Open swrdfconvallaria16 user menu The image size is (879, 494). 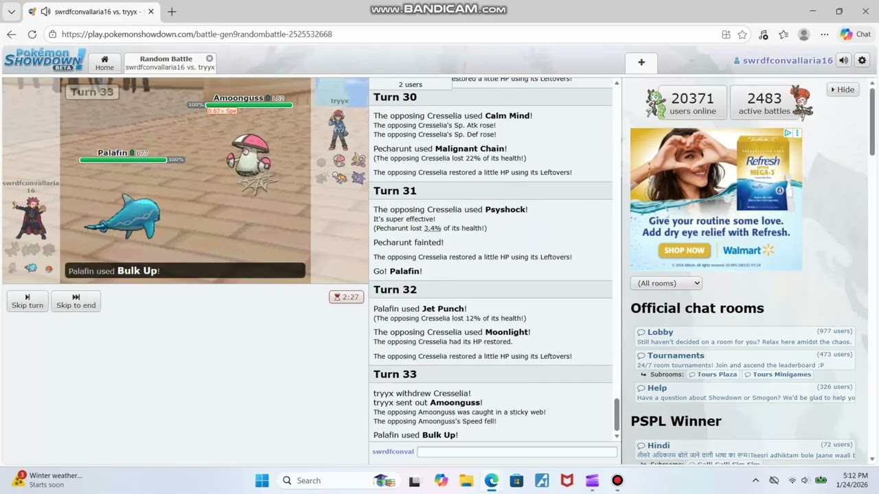click(x=783, y=60)
